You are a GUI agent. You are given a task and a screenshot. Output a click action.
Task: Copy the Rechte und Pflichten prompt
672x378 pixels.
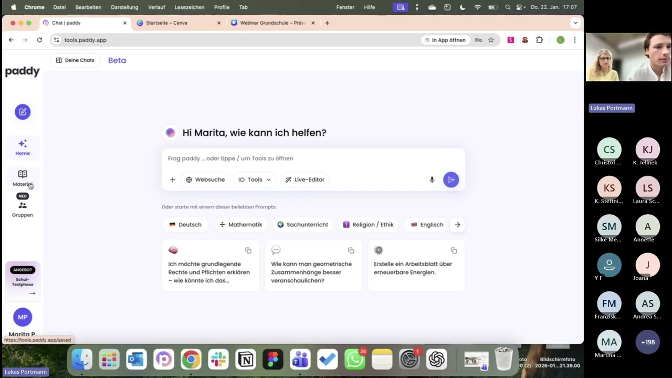tap(248, 251)
